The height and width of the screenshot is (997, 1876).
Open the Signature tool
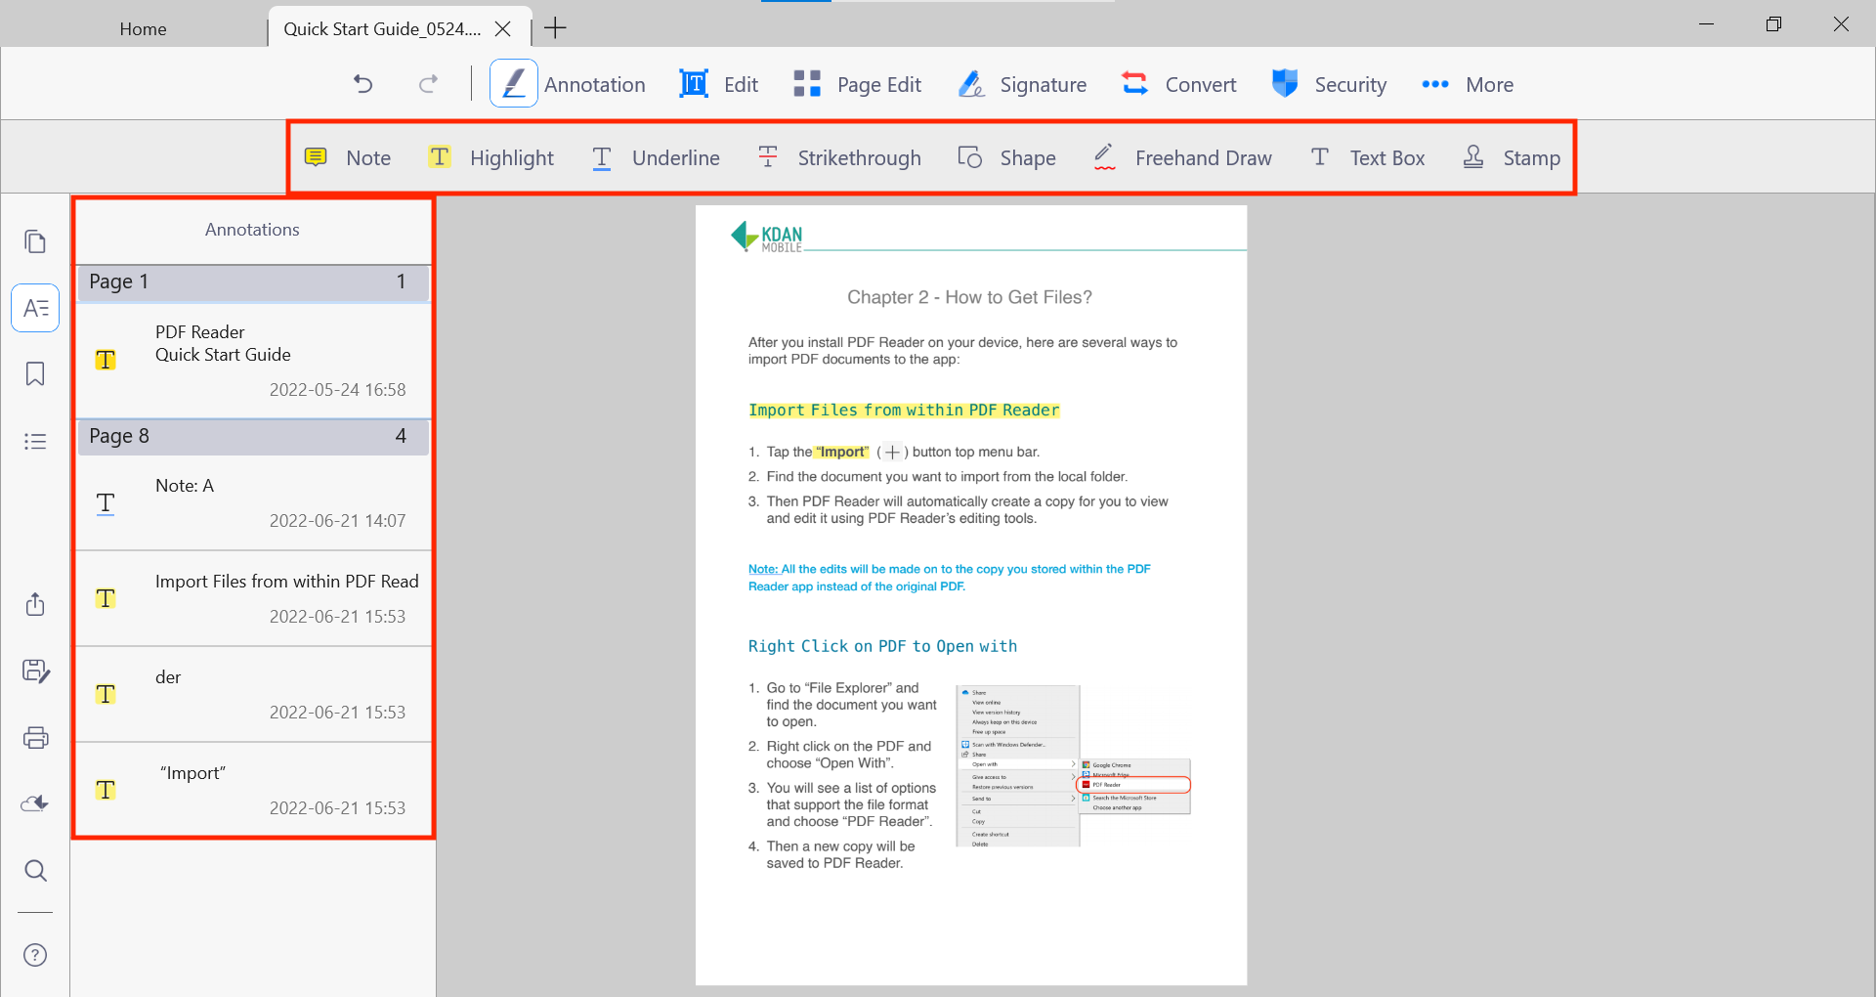[1022, 84]
